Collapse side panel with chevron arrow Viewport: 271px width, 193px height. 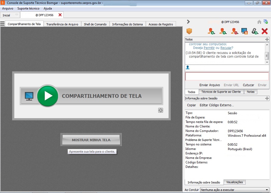[x=188, y=22]
